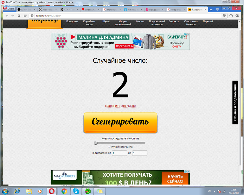244x195 pixels.
Task: Switch to the Личный tab
Action: tap(133, 10)
